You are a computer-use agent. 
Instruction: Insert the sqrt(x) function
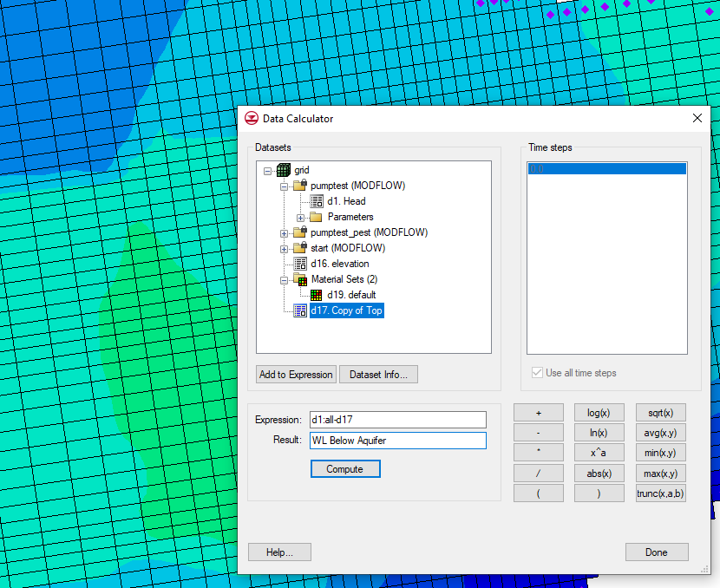pos(660,413)
